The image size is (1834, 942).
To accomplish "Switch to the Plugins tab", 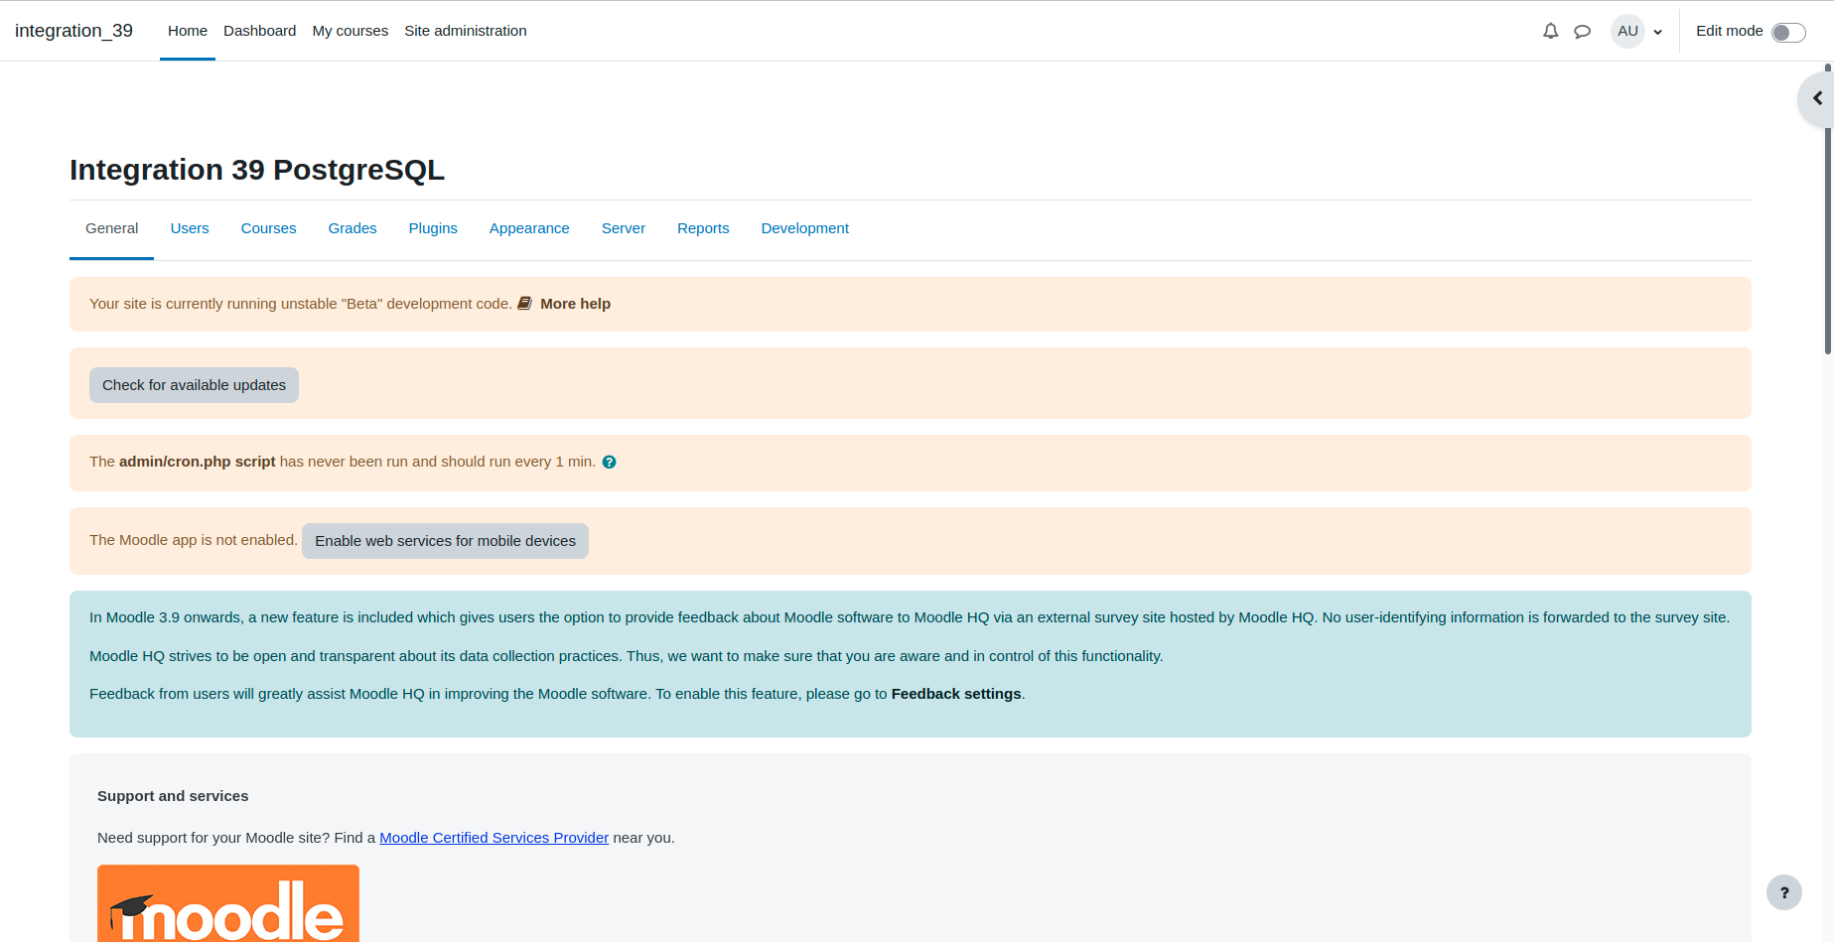I will click(x=433, y=228).
